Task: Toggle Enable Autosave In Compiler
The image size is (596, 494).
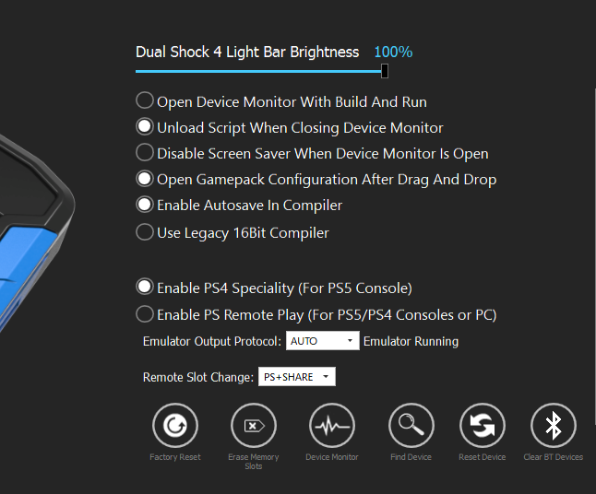Action: pos(145,205)
